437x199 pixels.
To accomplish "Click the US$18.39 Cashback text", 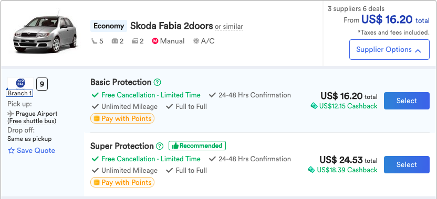I will click(347, 170).
